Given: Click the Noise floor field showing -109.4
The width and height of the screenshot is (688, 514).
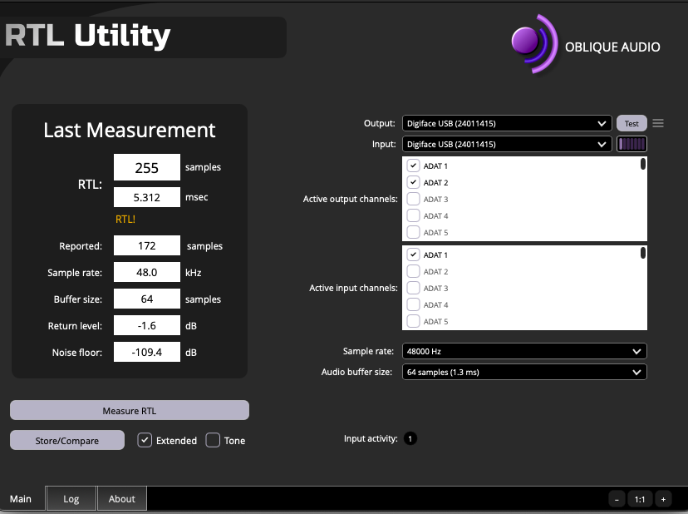Looking at the screenshot, I should tap(147, 352).
